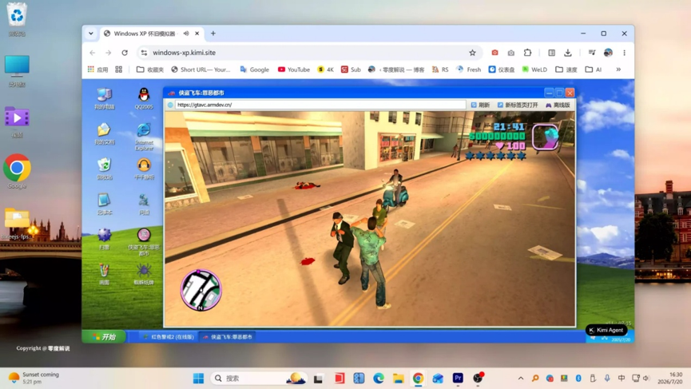Click the Refresh button in game window

(x=480, y=105)
